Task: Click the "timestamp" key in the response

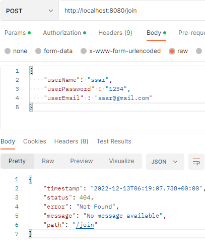Action: 63,188
